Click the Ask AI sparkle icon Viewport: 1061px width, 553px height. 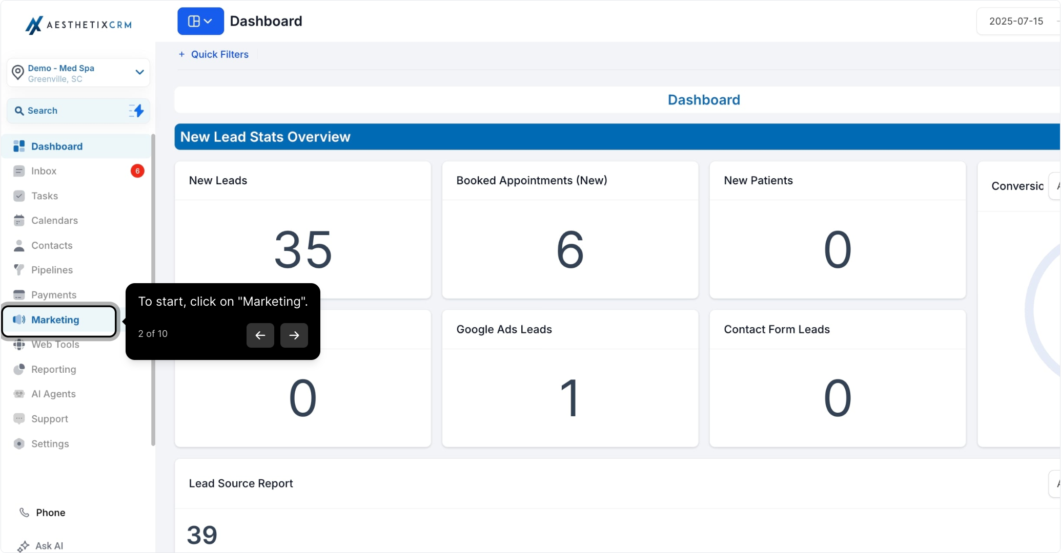tap(23, 546)
